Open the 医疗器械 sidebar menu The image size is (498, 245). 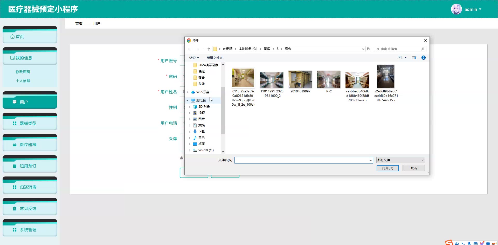point(30,143)
